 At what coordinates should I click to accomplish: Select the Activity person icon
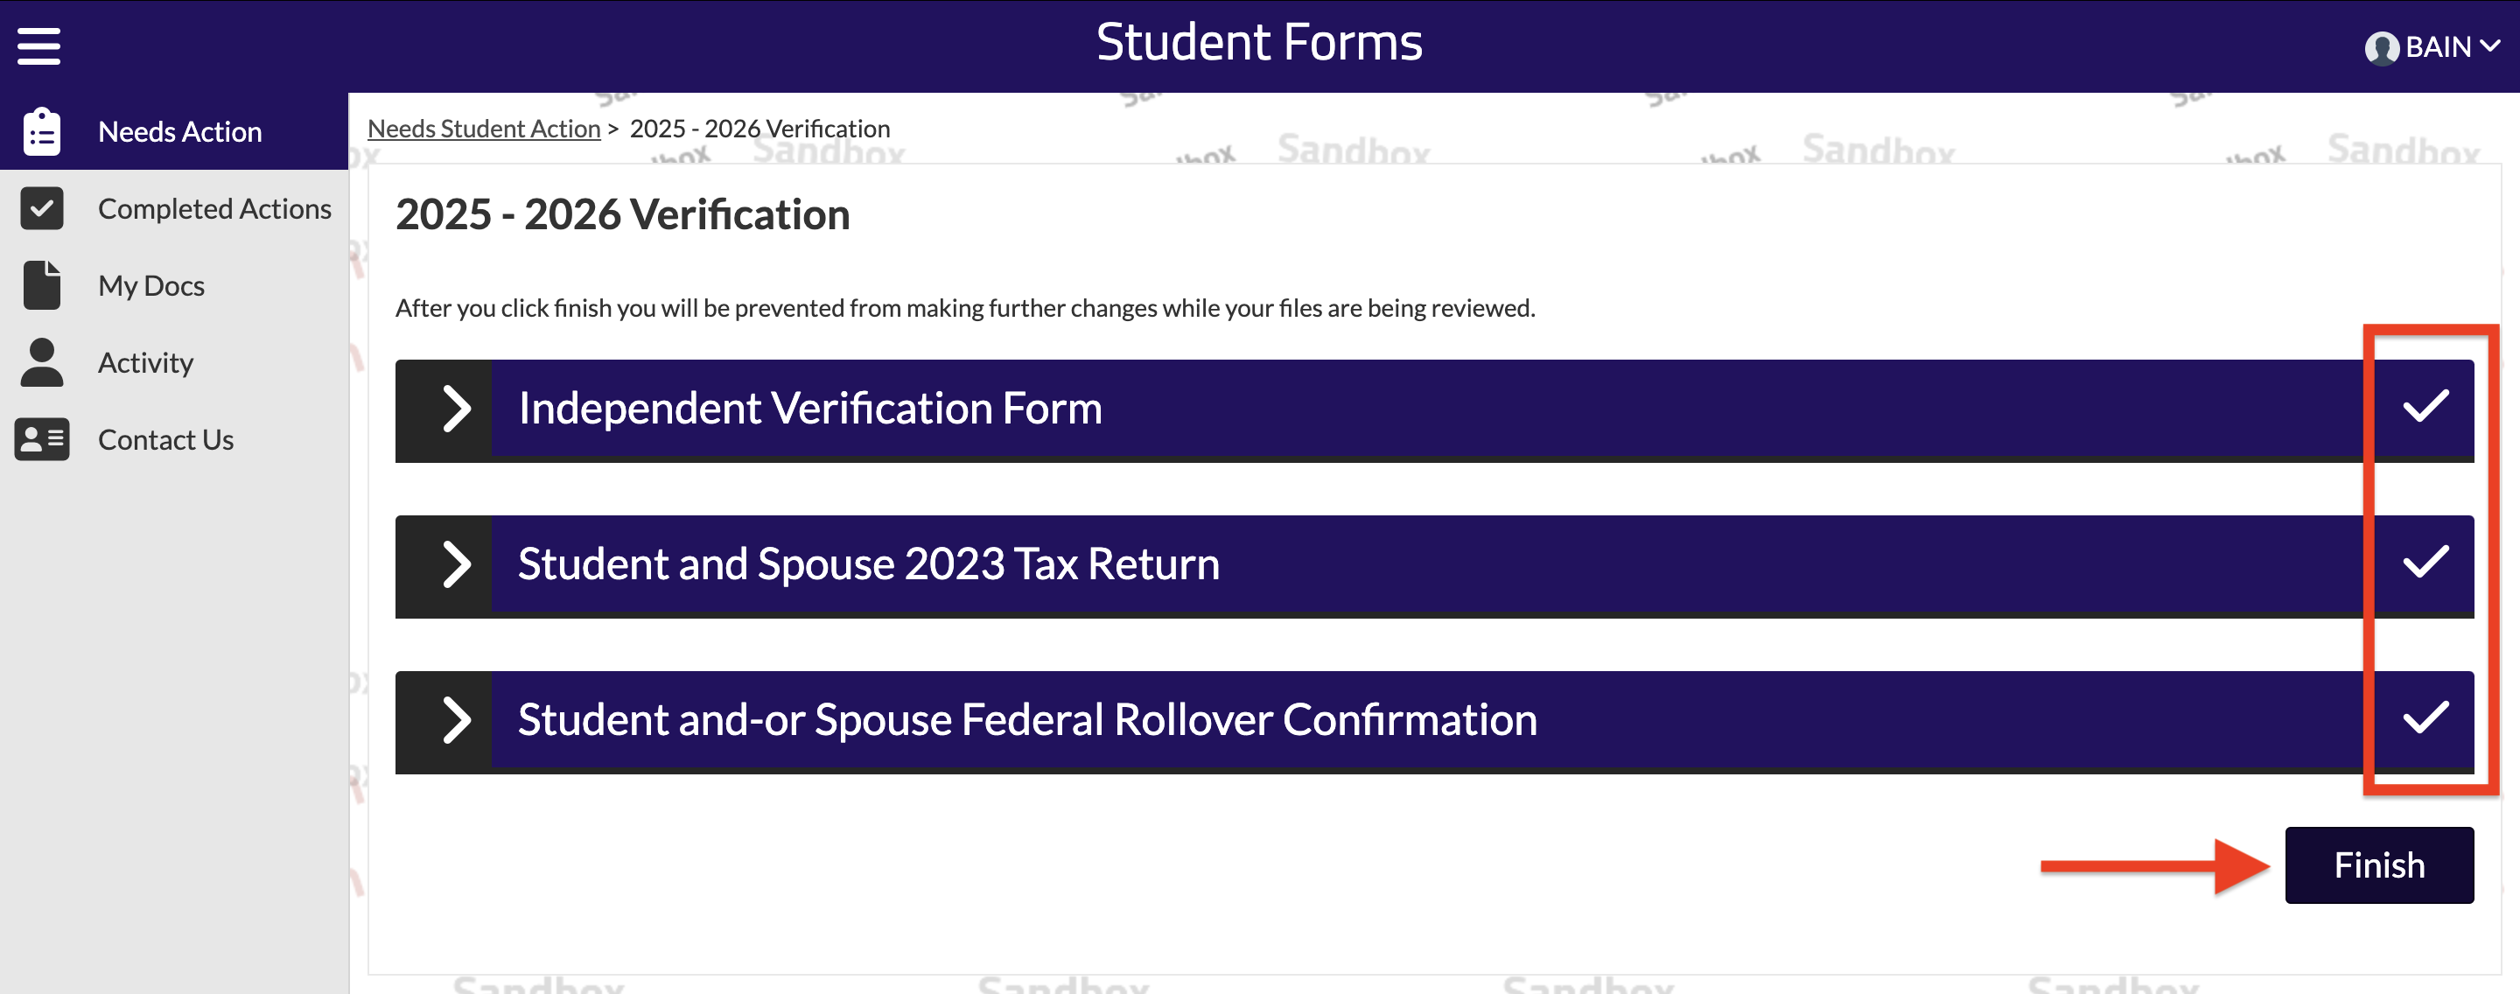click(x=41, y=362)
